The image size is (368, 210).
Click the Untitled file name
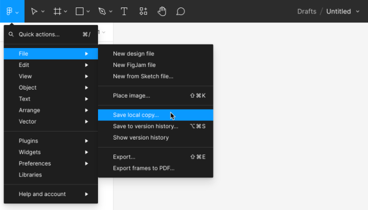point(338,11)
